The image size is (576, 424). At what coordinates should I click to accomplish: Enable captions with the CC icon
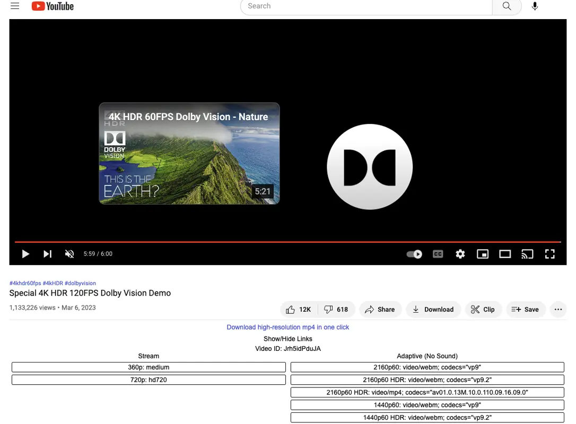(x=438, y=254)
